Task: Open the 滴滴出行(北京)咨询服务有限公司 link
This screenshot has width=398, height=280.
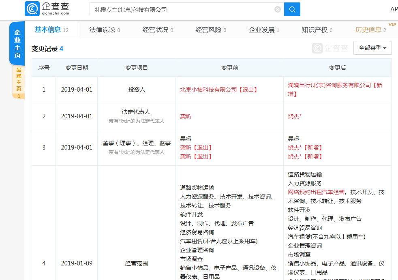Action: (329, 85)
